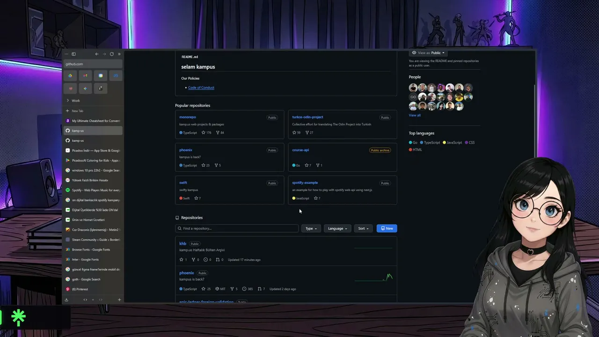Switch to Browse Fonts Google Fonts tab
Screen dimensions: 599x337
tap(93, 249)
